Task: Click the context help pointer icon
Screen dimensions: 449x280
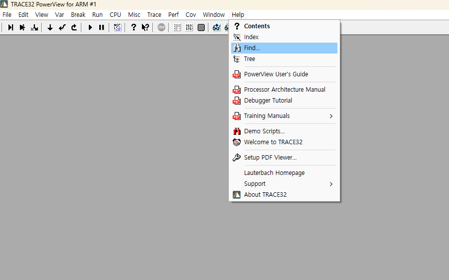Action: [145, 28]
